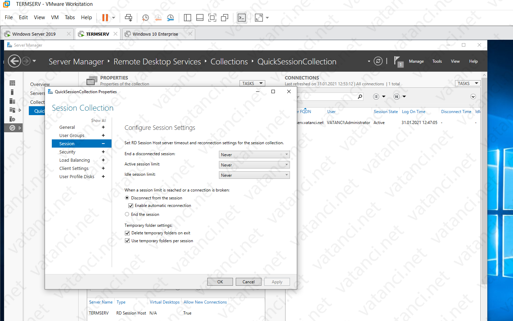Toggle Delete temporary folders on exit checkbox
This screenshot has height=321, width=513.
127,233
